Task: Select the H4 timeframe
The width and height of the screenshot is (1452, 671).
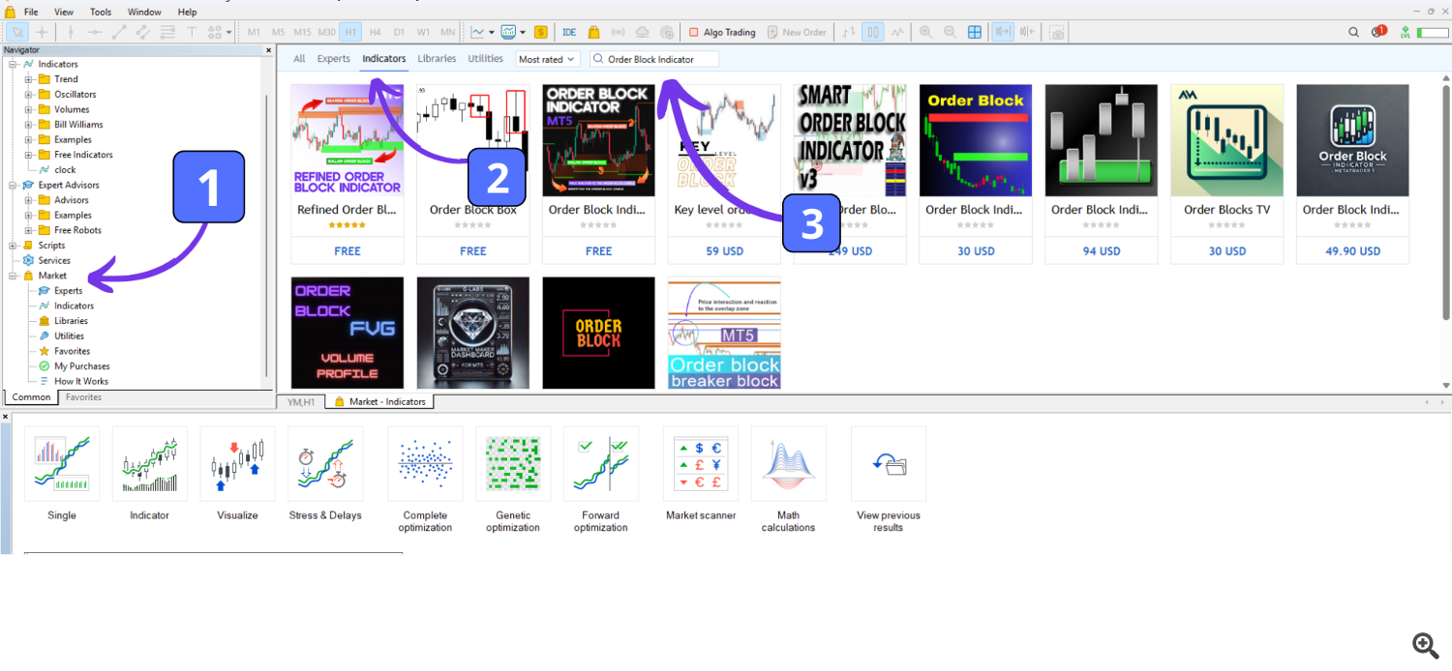Action: pos(376,32)
